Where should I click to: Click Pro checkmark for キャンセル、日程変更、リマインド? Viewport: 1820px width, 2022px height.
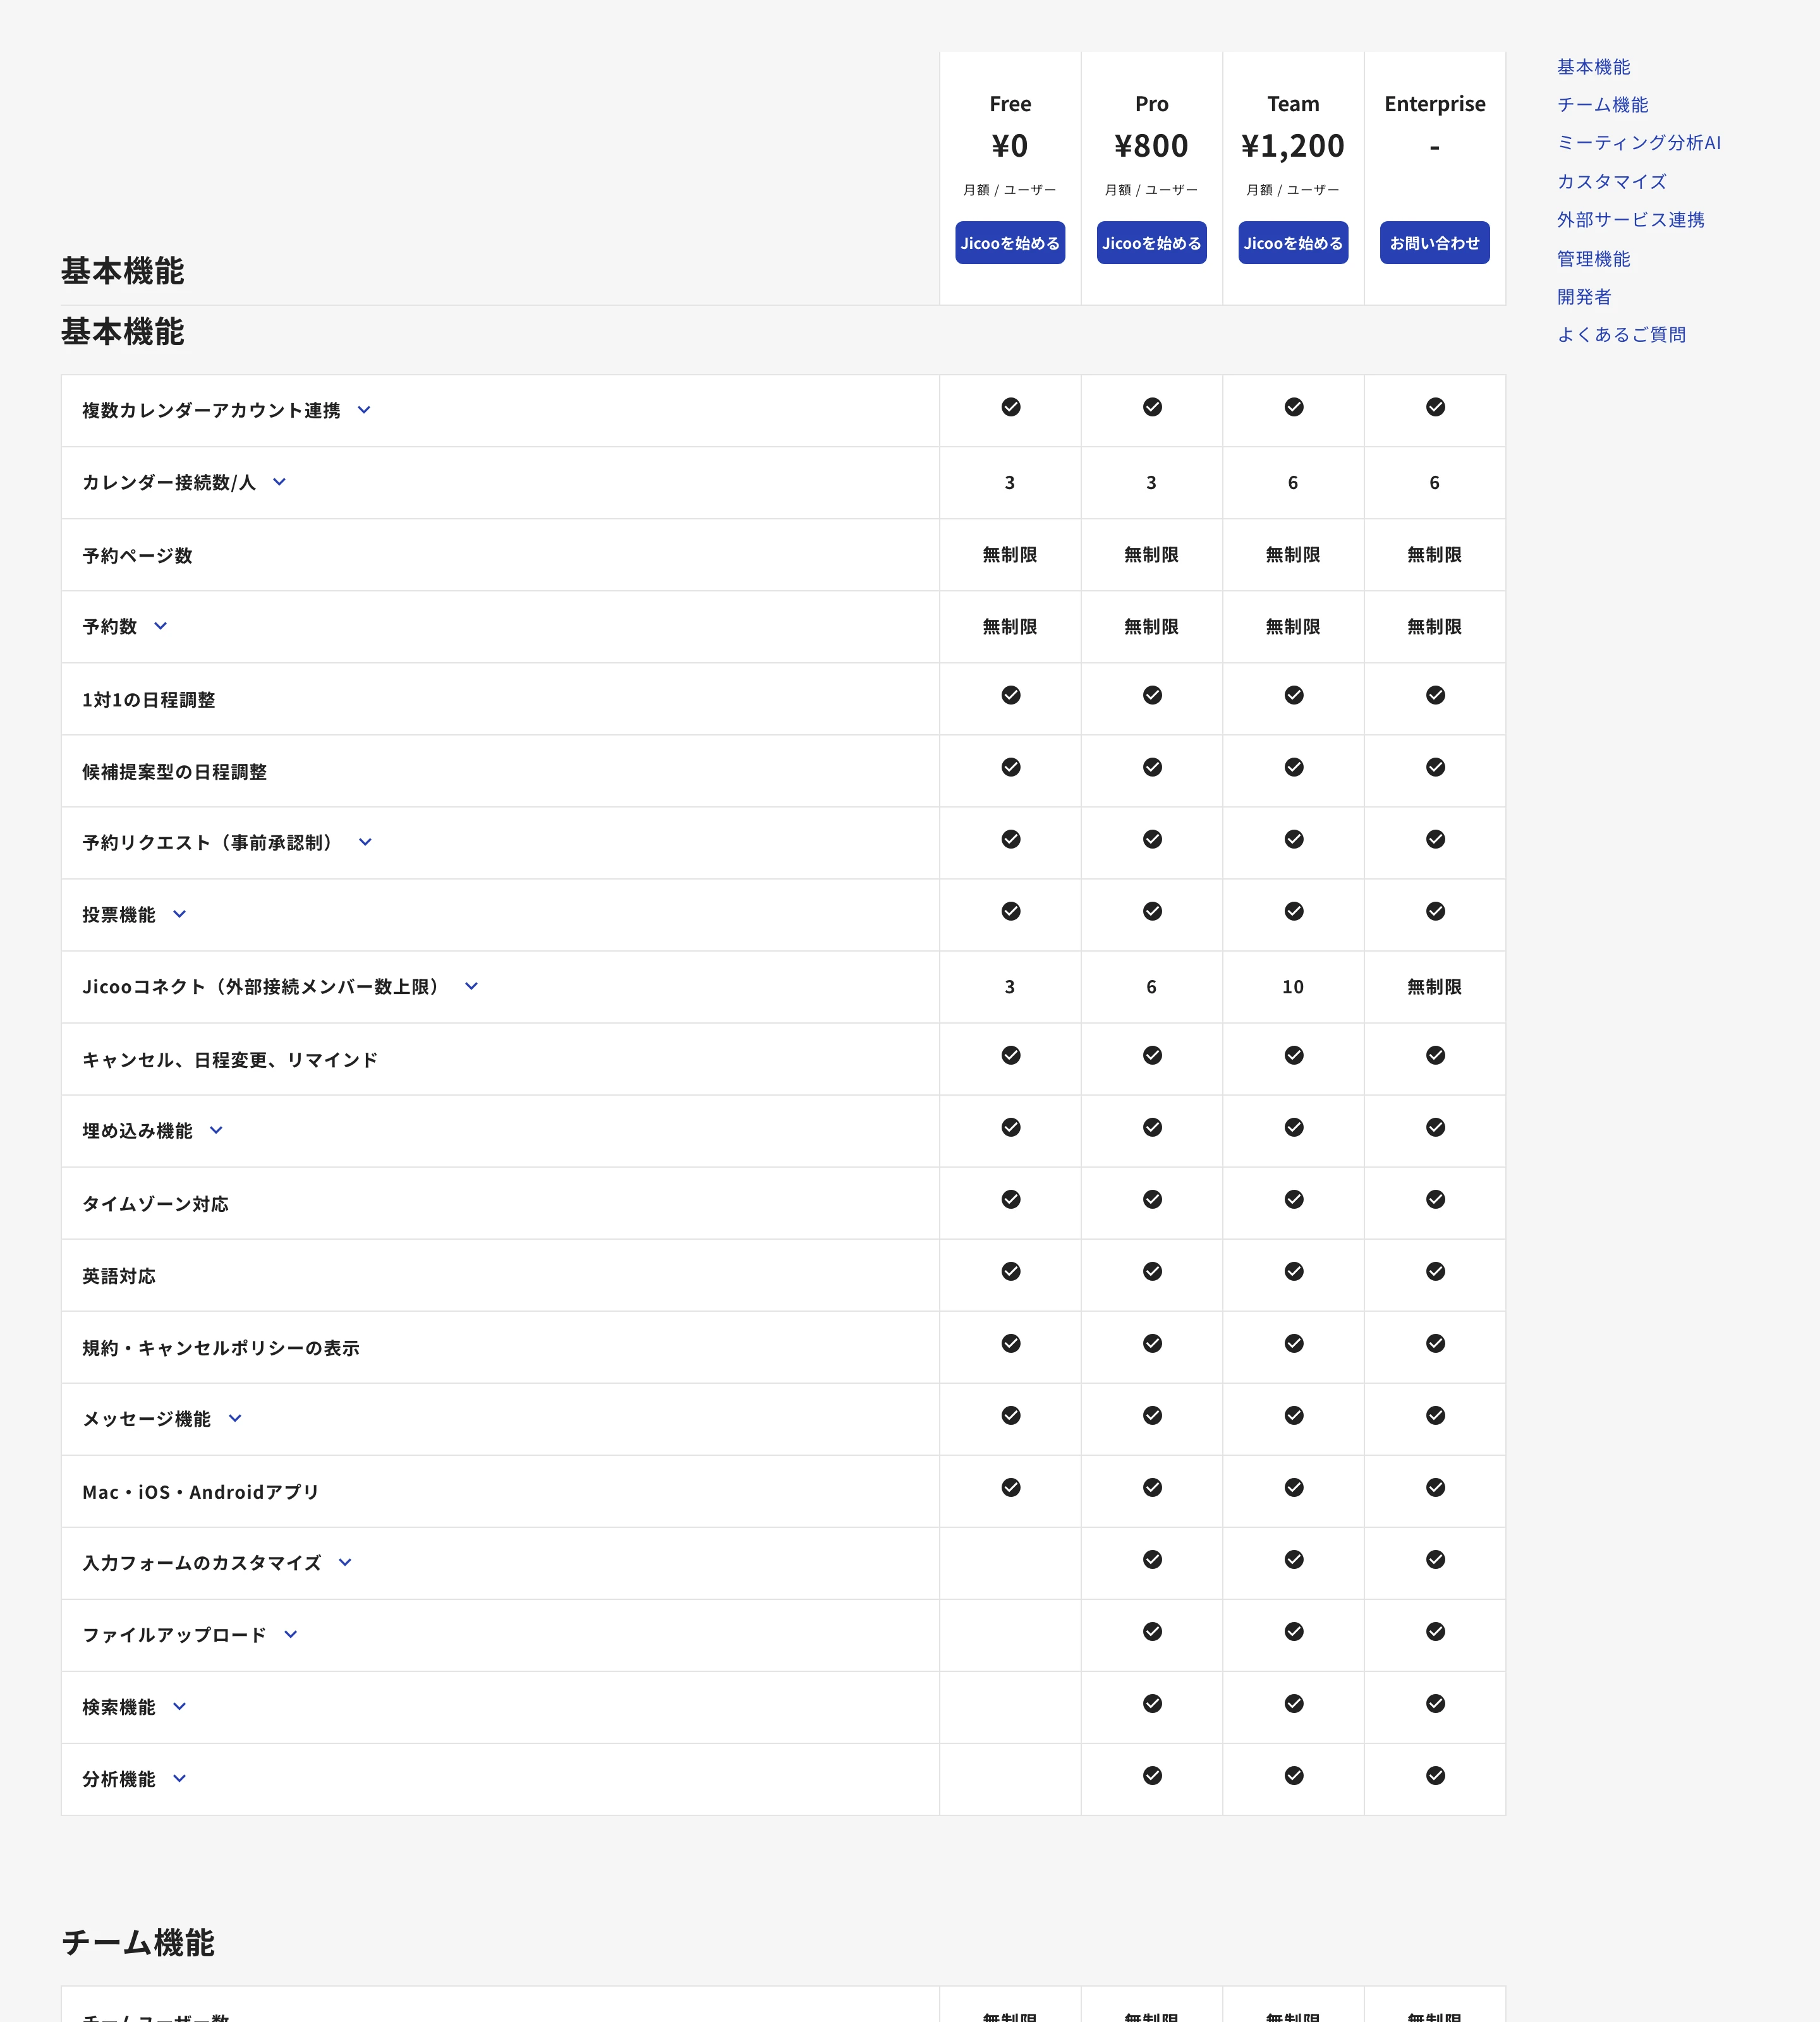click(1152, 1055)
